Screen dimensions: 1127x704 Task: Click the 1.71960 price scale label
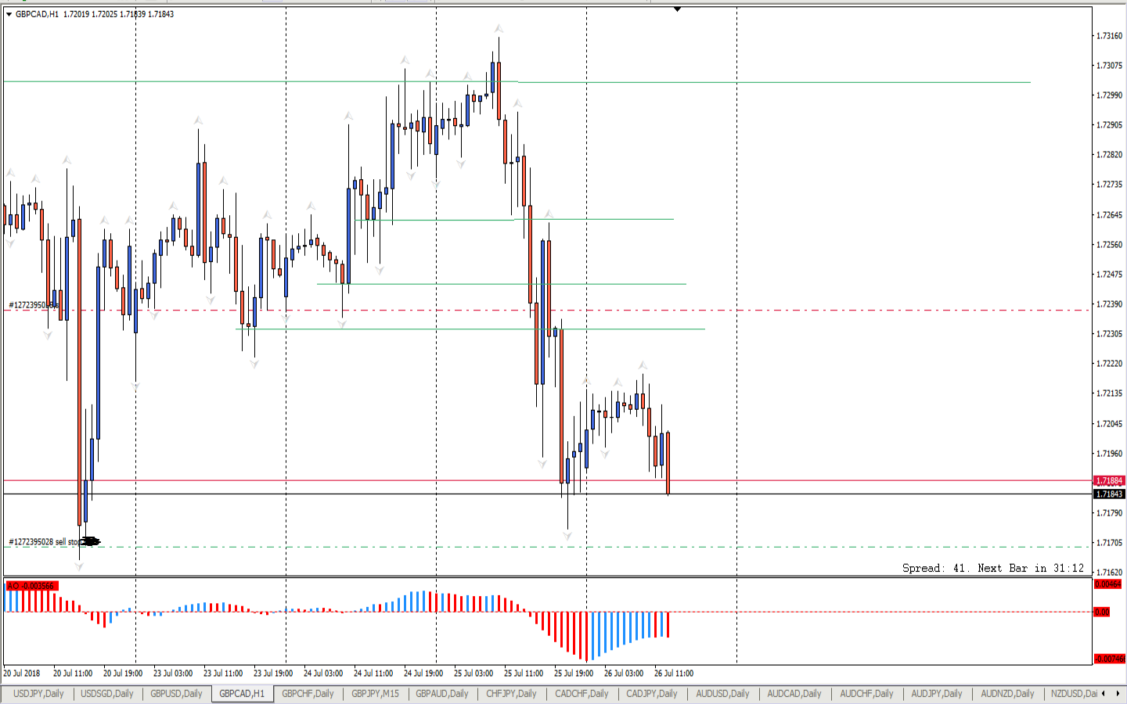(x=1110, y=454)
